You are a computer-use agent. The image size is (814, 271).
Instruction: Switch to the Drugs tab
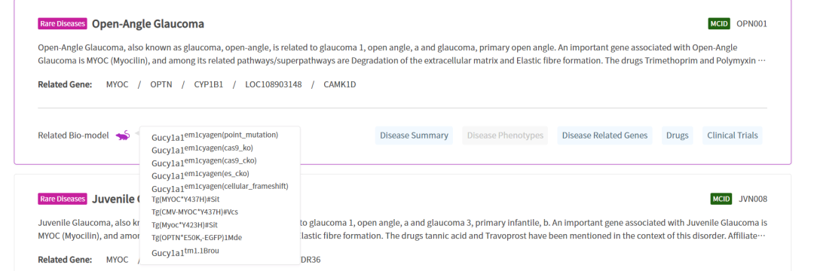click(x=678, y=135)
